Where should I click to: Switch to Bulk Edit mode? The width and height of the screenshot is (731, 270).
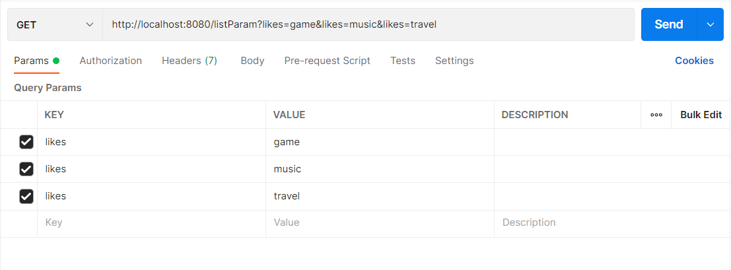coord(701,115)
